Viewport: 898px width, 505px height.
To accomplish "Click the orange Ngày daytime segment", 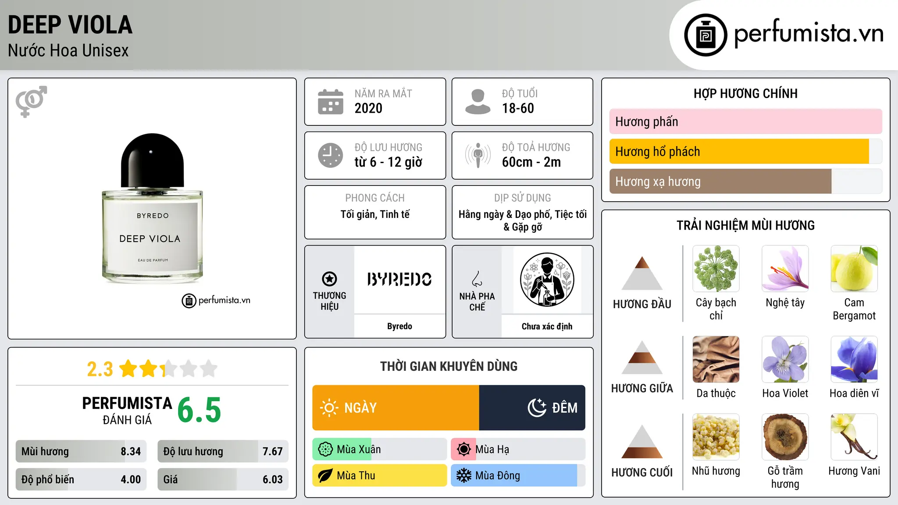I will [396, 408].
